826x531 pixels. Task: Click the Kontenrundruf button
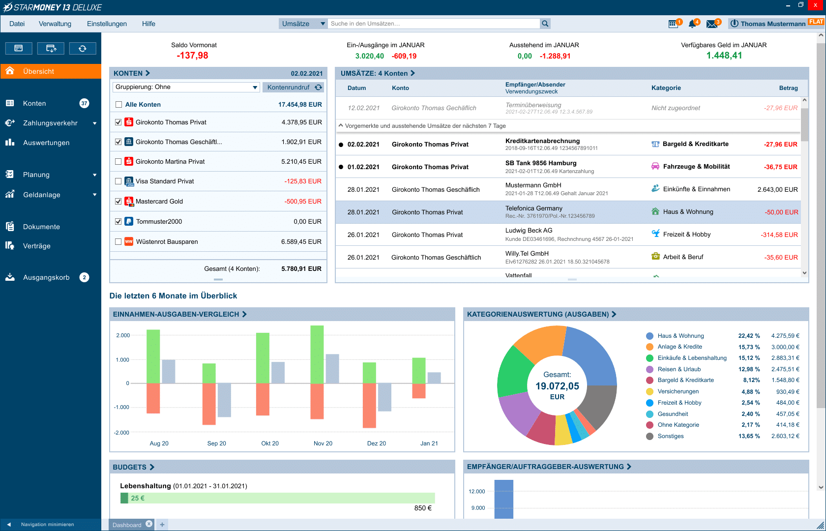[x=294, y=87]
